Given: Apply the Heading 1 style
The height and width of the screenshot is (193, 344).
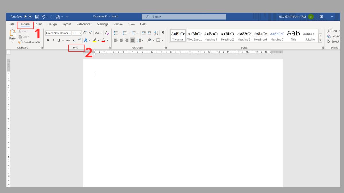Looking at the screenshot, I should pos(211,35).
